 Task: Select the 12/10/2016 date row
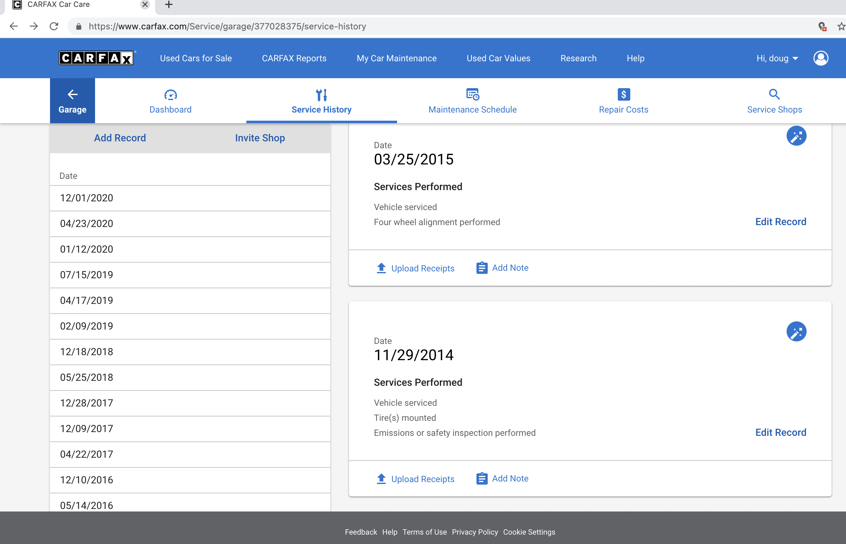click(190, 481)
